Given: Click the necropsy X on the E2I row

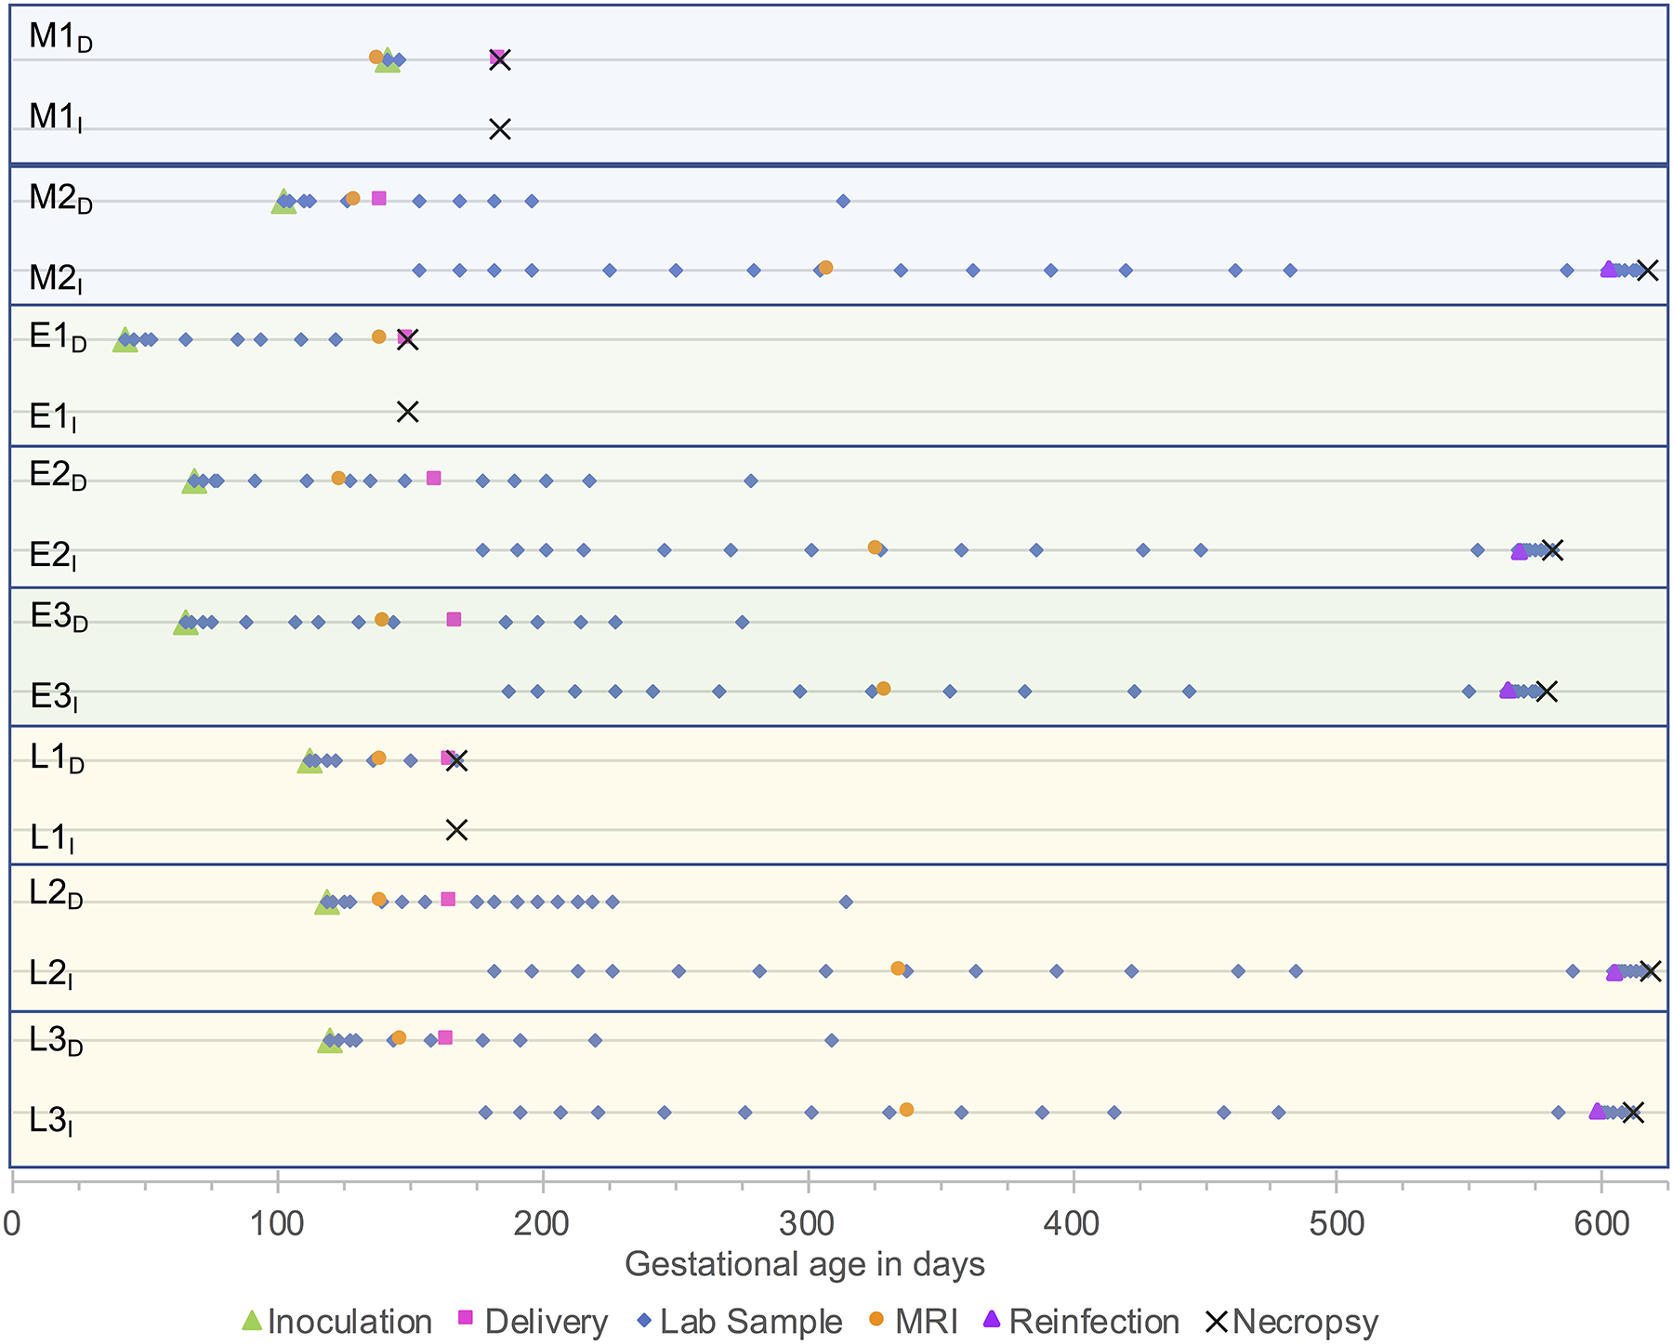Looking at the screenshot, I should click(1552, 550).
